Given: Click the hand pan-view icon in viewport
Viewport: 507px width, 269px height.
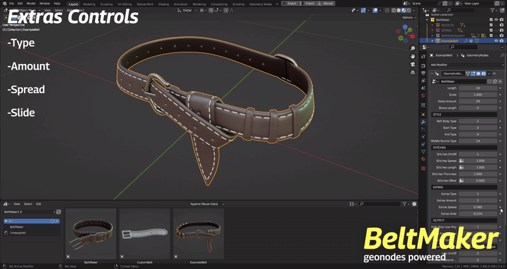Looking at the screenshot, I should click(x=413, y=56).
